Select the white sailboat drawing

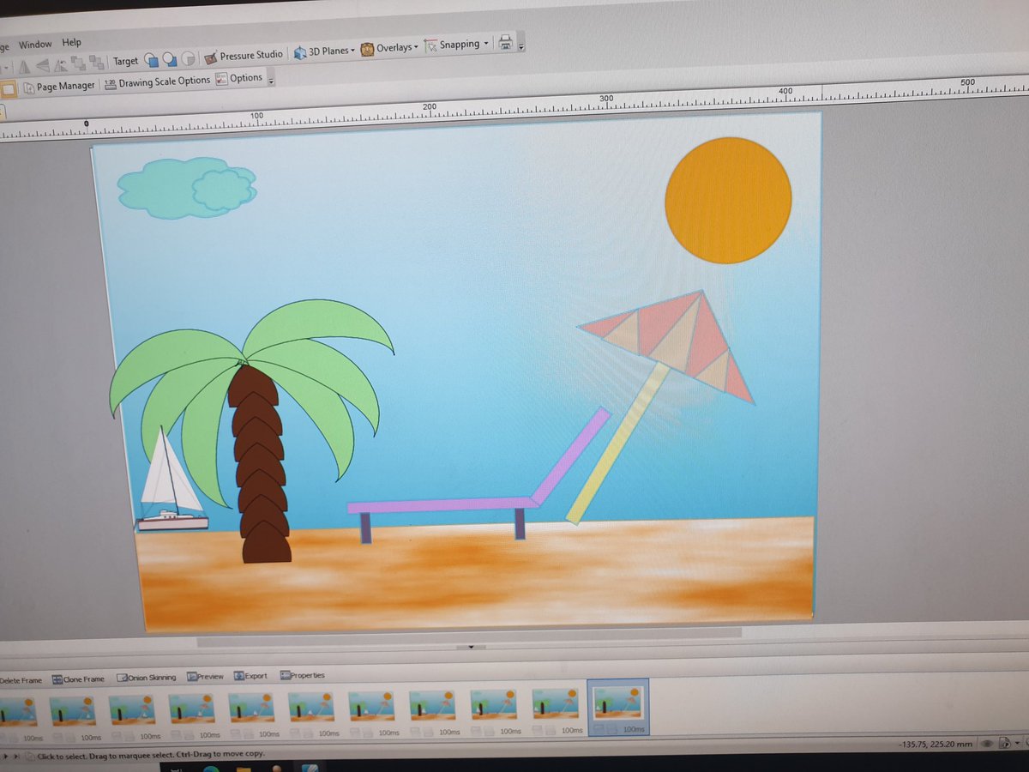[172, 480]
